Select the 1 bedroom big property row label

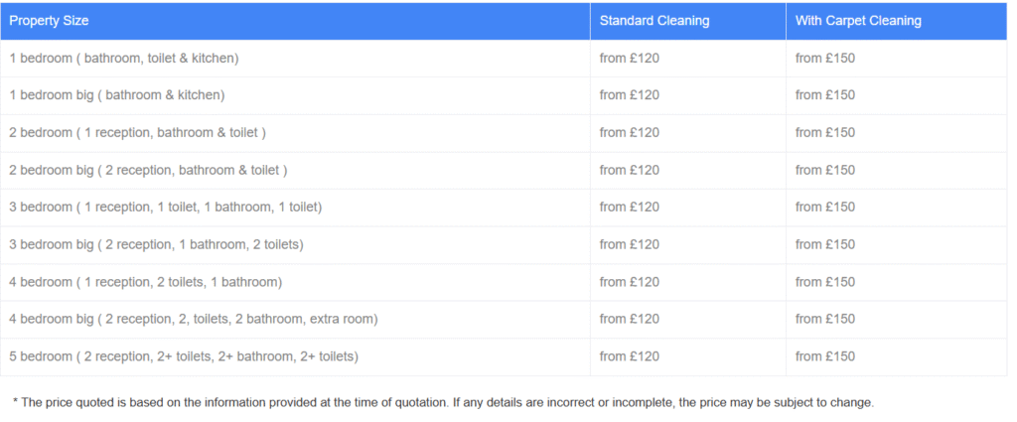click(117, 95)
